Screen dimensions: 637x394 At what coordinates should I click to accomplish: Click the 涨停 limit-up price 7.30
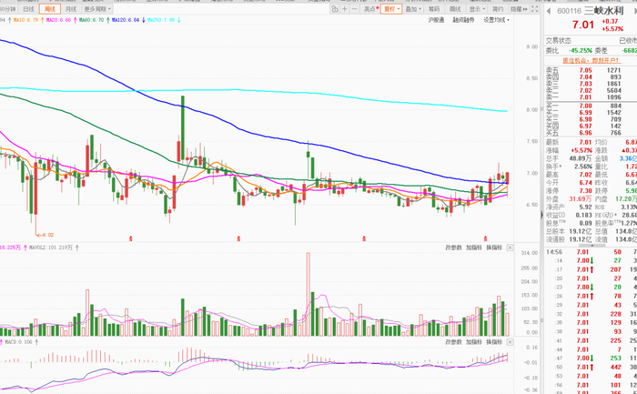(585, 191)
